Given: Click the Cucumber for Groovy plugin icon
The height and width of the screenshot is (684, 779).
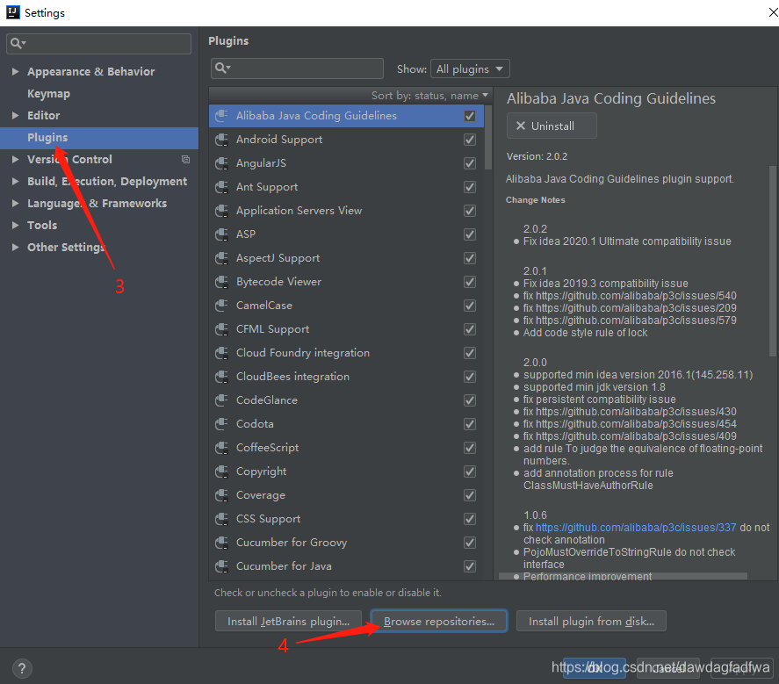Looking at the screenshot, I should [x=221, y=543].
